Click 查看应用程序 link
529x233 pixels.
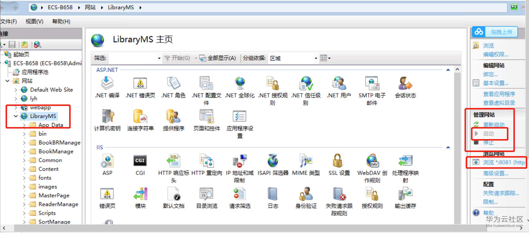pos(499,94)
